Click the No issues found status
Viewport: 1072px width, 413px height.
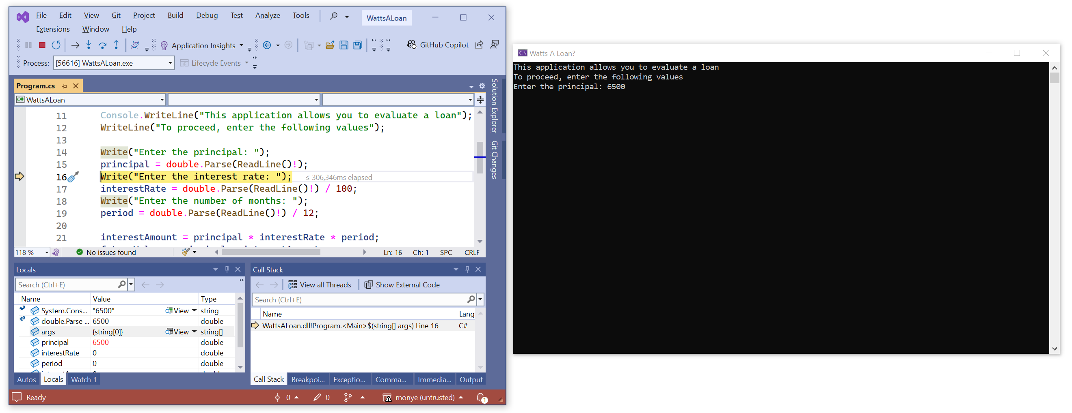point(106,252)
